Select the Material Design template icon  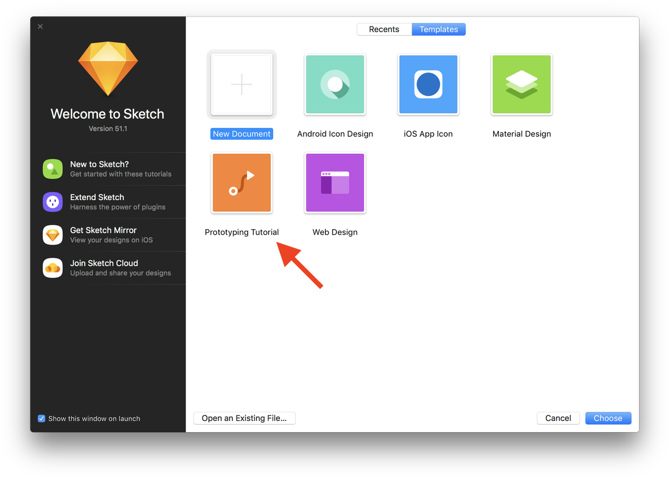(521, 84)
